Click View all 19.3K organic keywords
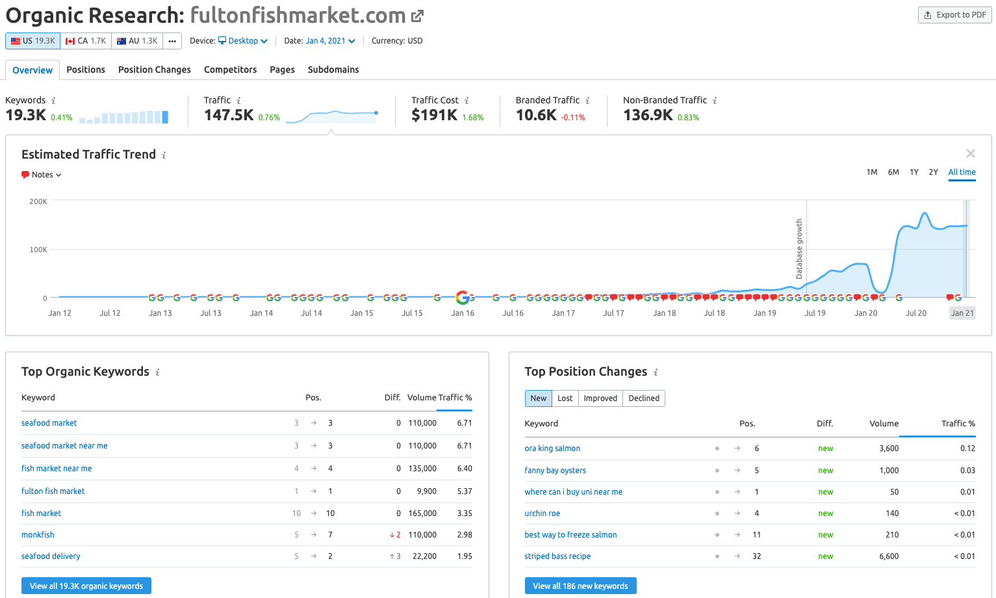Image resolution: width=996 pixels, height=598 pixels. pos(86,586)
